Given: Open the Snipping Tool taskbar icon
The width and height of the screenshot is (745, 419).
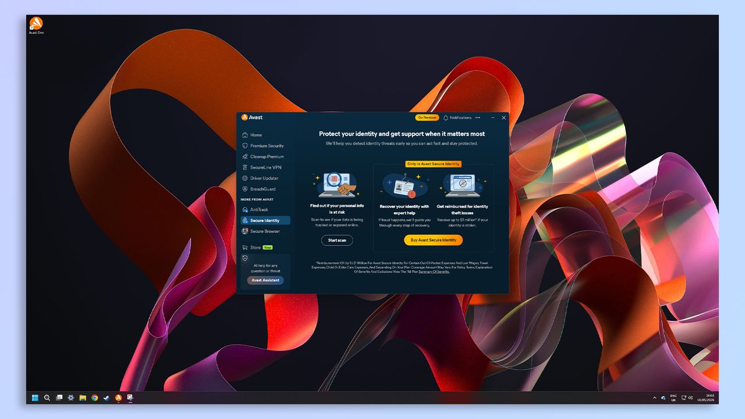Looking at the screenshot, I should 130,398.
